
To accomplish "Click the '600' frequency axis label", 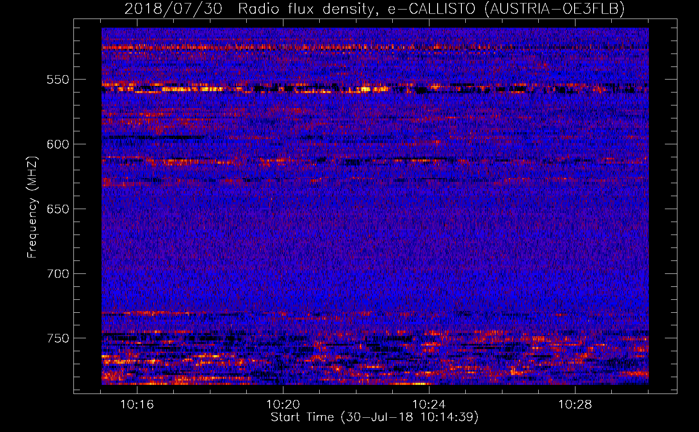I will tap(58, 144).
